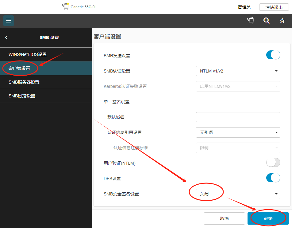
Task: Open the hamburger main menu
Action: tap(9, 21)
